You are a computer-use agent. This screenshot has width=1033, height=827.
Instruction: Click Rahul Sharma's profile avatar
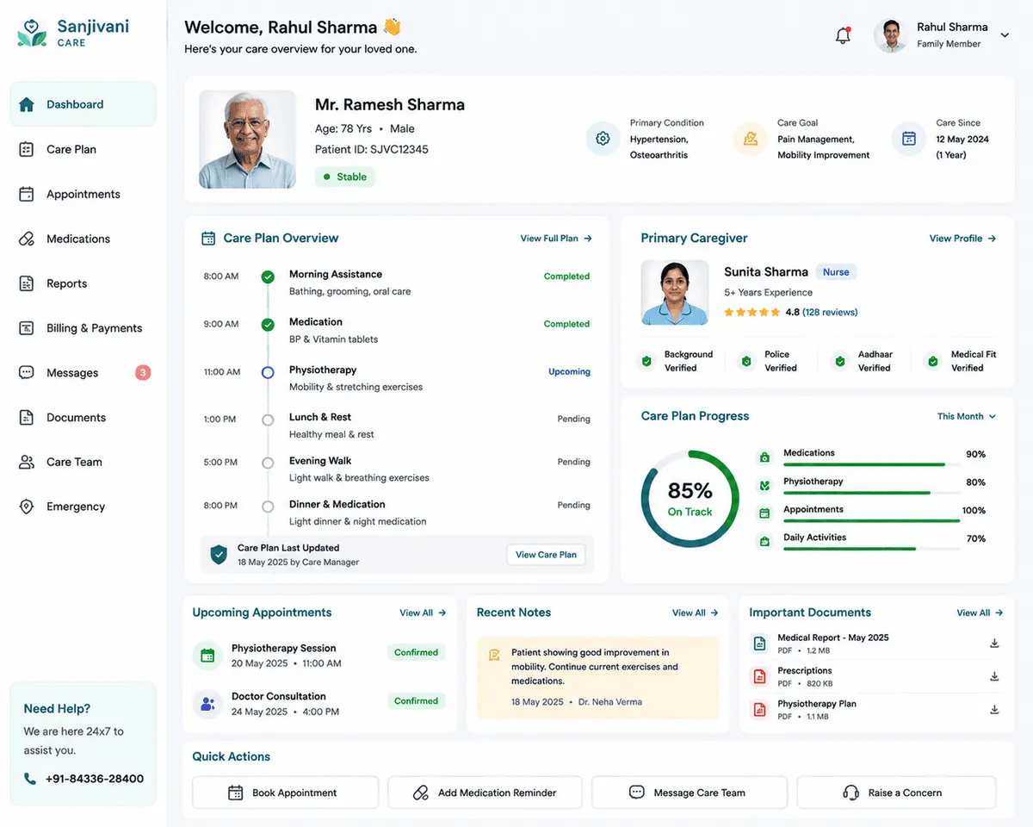[890, 35]
